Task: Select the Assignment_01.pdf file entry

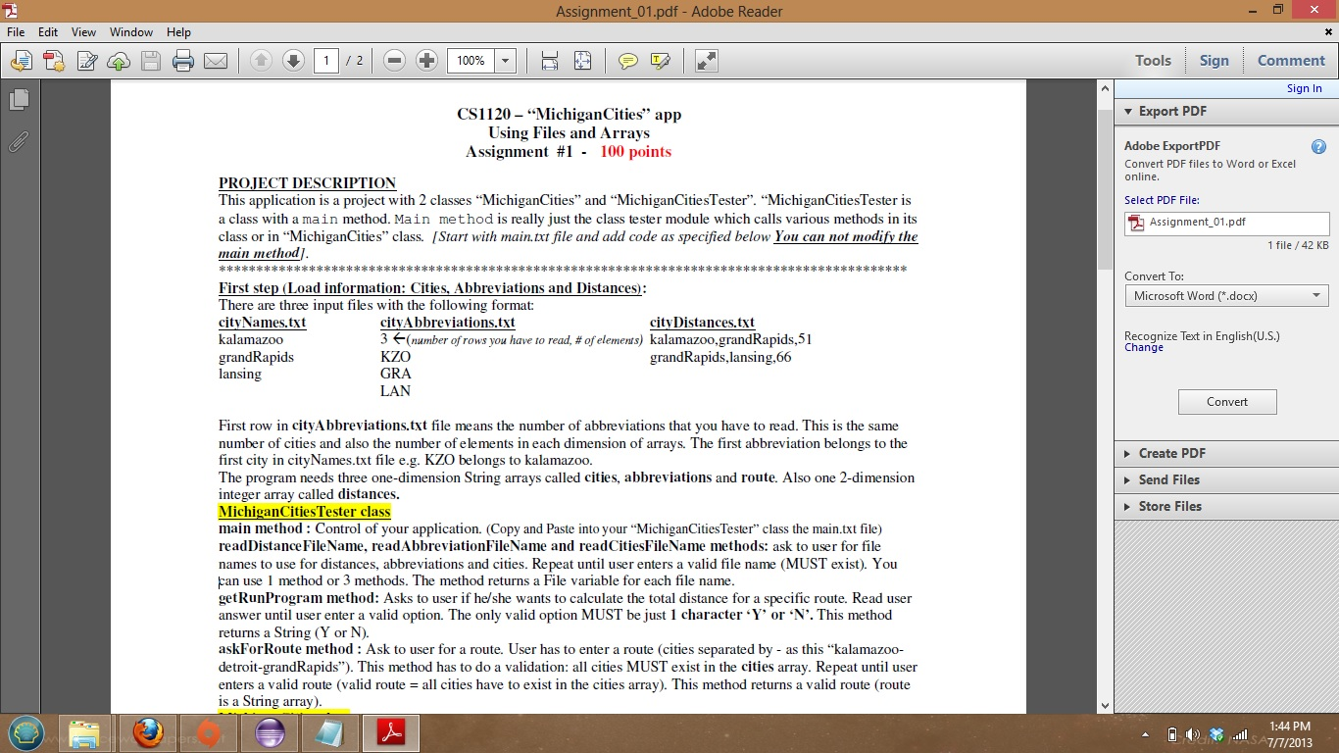Action: [x=1226, y=223]
